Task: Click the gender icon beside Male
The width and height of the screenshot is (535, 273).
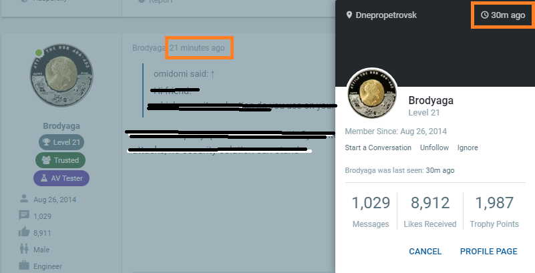Action: tap(24, 249)
